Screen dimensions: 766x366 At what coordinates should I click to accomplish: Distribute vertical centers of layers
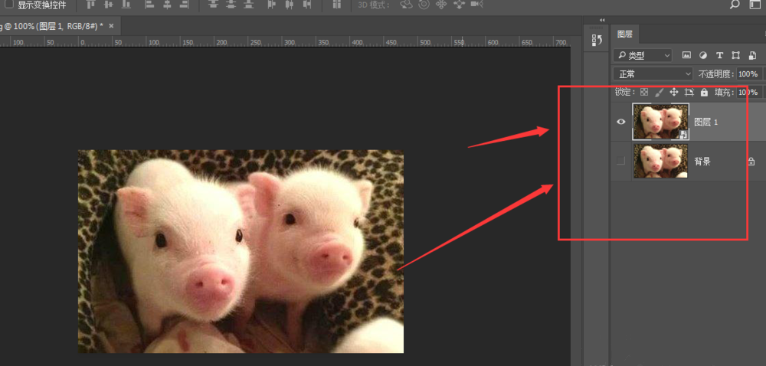tap(231, 5)
